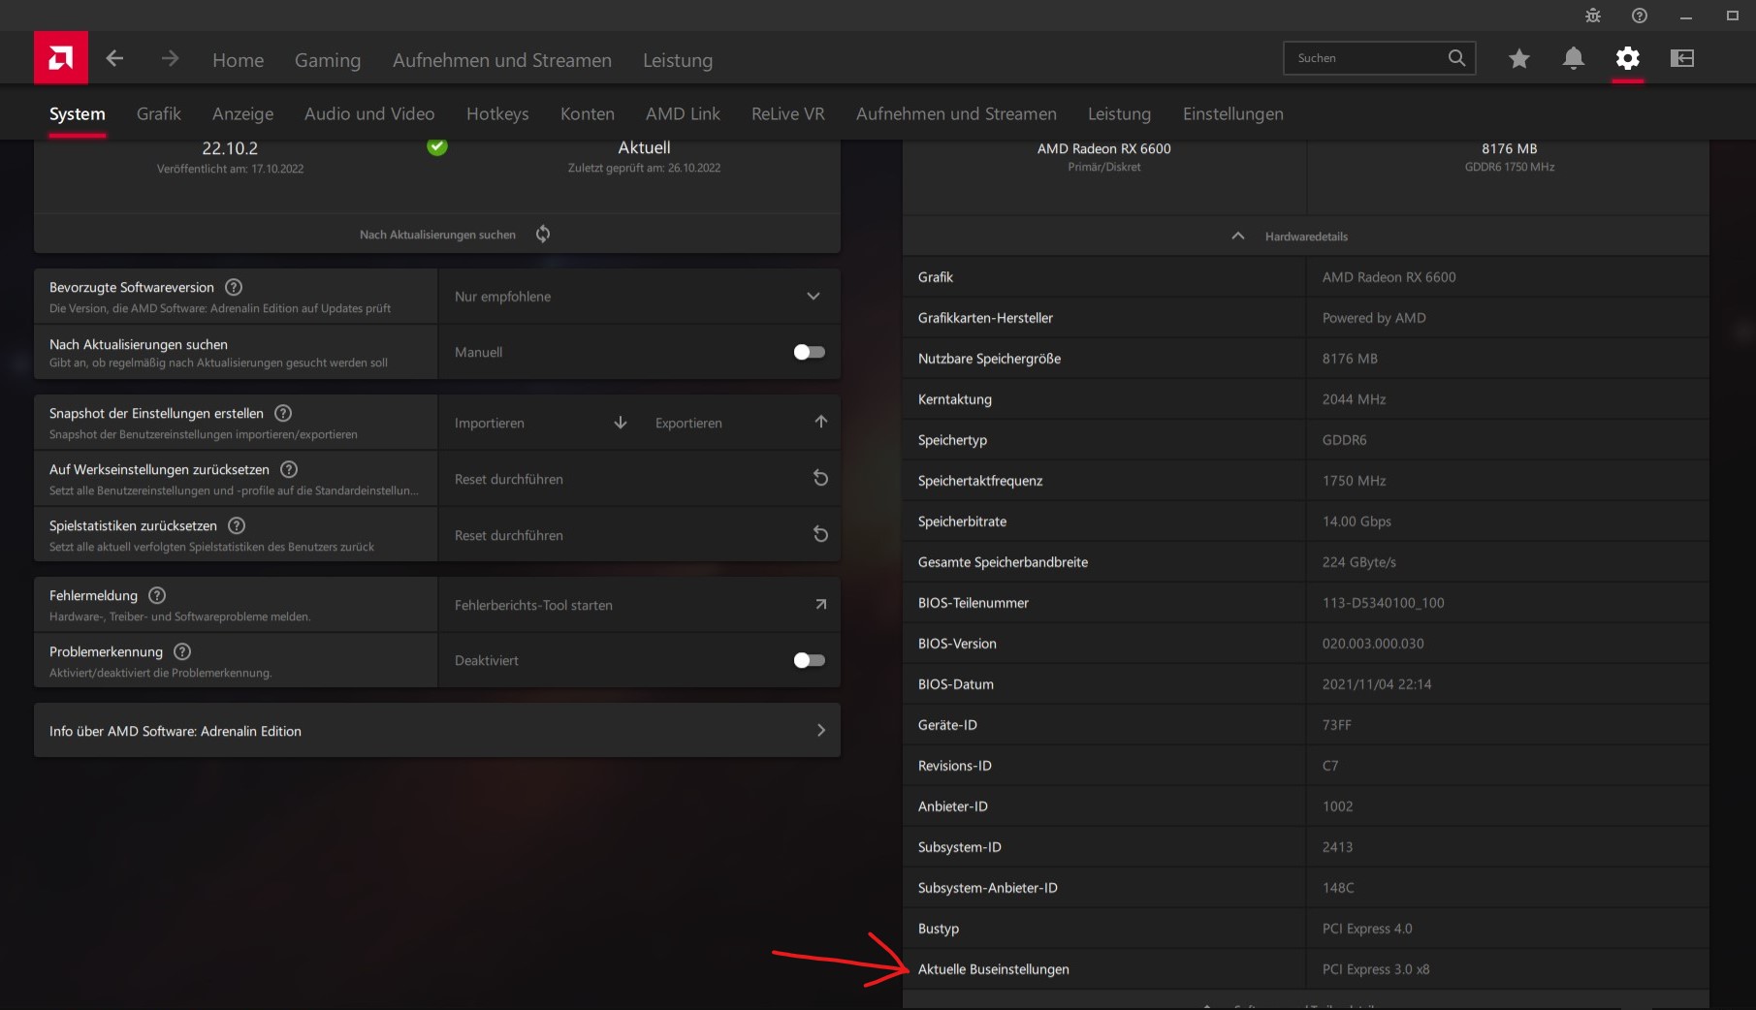Open the bug report icon

pyautogui.click(x=1593, y=16)
